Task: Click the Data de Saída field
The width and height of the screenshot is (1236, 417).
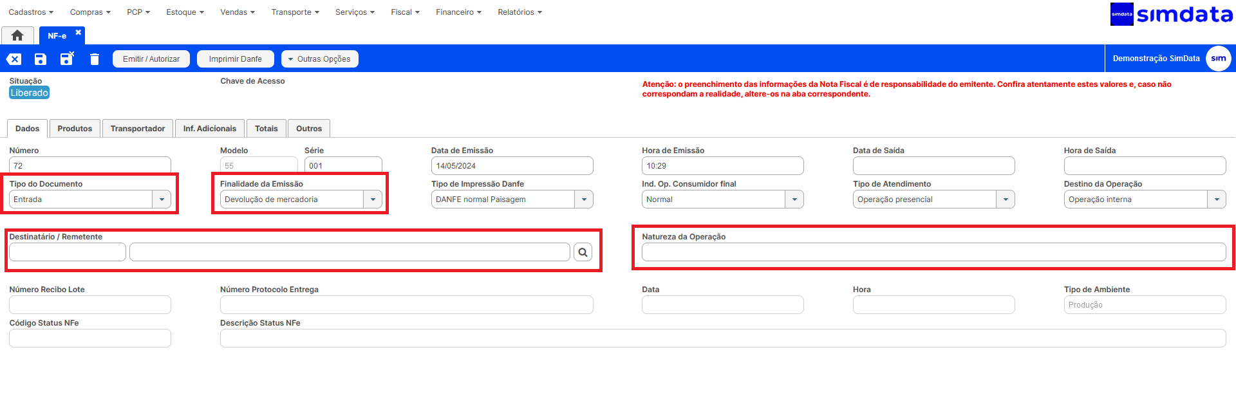Action: [934, 166]
